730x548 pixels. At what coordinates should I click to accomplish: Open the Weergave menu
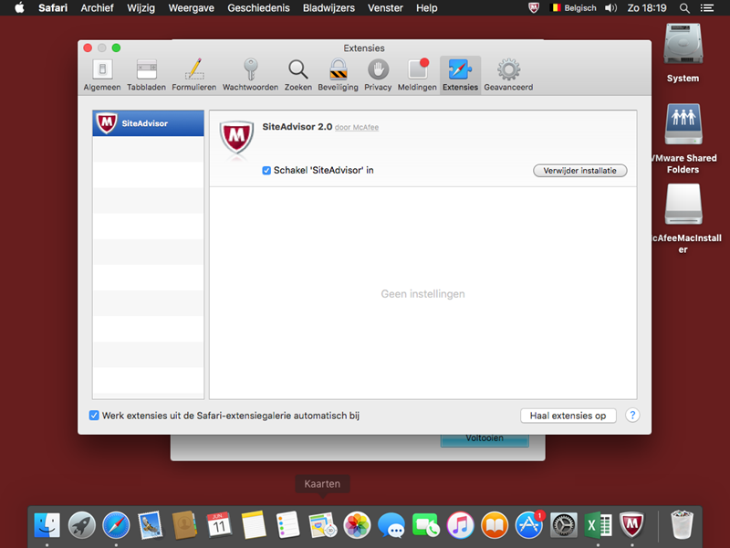(x=192, y=8)
